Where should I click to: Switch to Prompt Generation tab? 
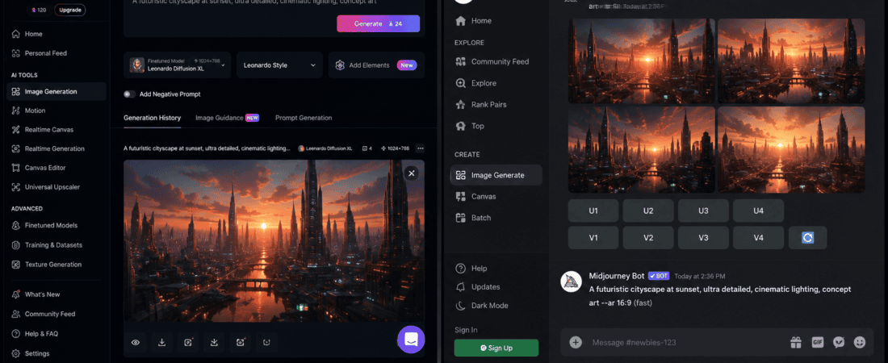(304, 118)
